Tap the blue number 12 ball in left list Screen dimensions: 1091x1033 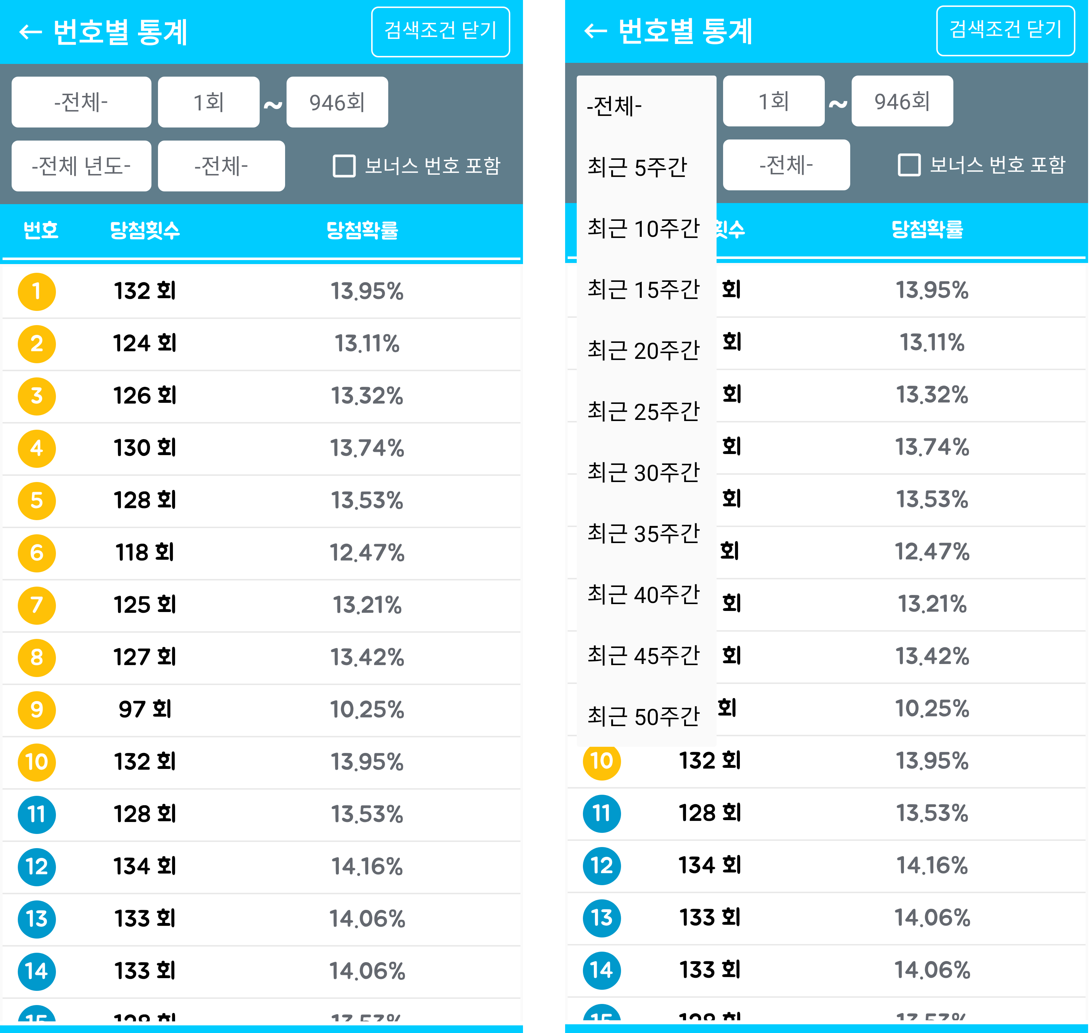[x=37, y=867]
